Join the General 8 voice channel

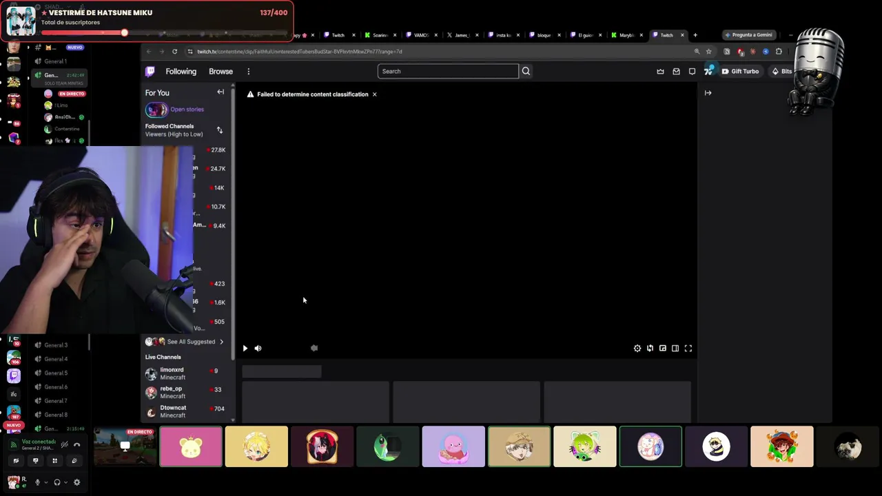point(57,415)
